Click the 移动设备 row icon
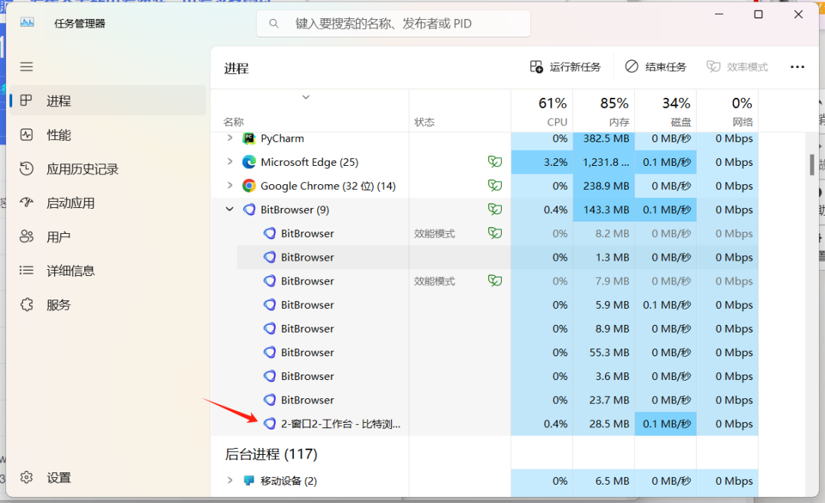The image size is (825, 503). tap(249, 480)
